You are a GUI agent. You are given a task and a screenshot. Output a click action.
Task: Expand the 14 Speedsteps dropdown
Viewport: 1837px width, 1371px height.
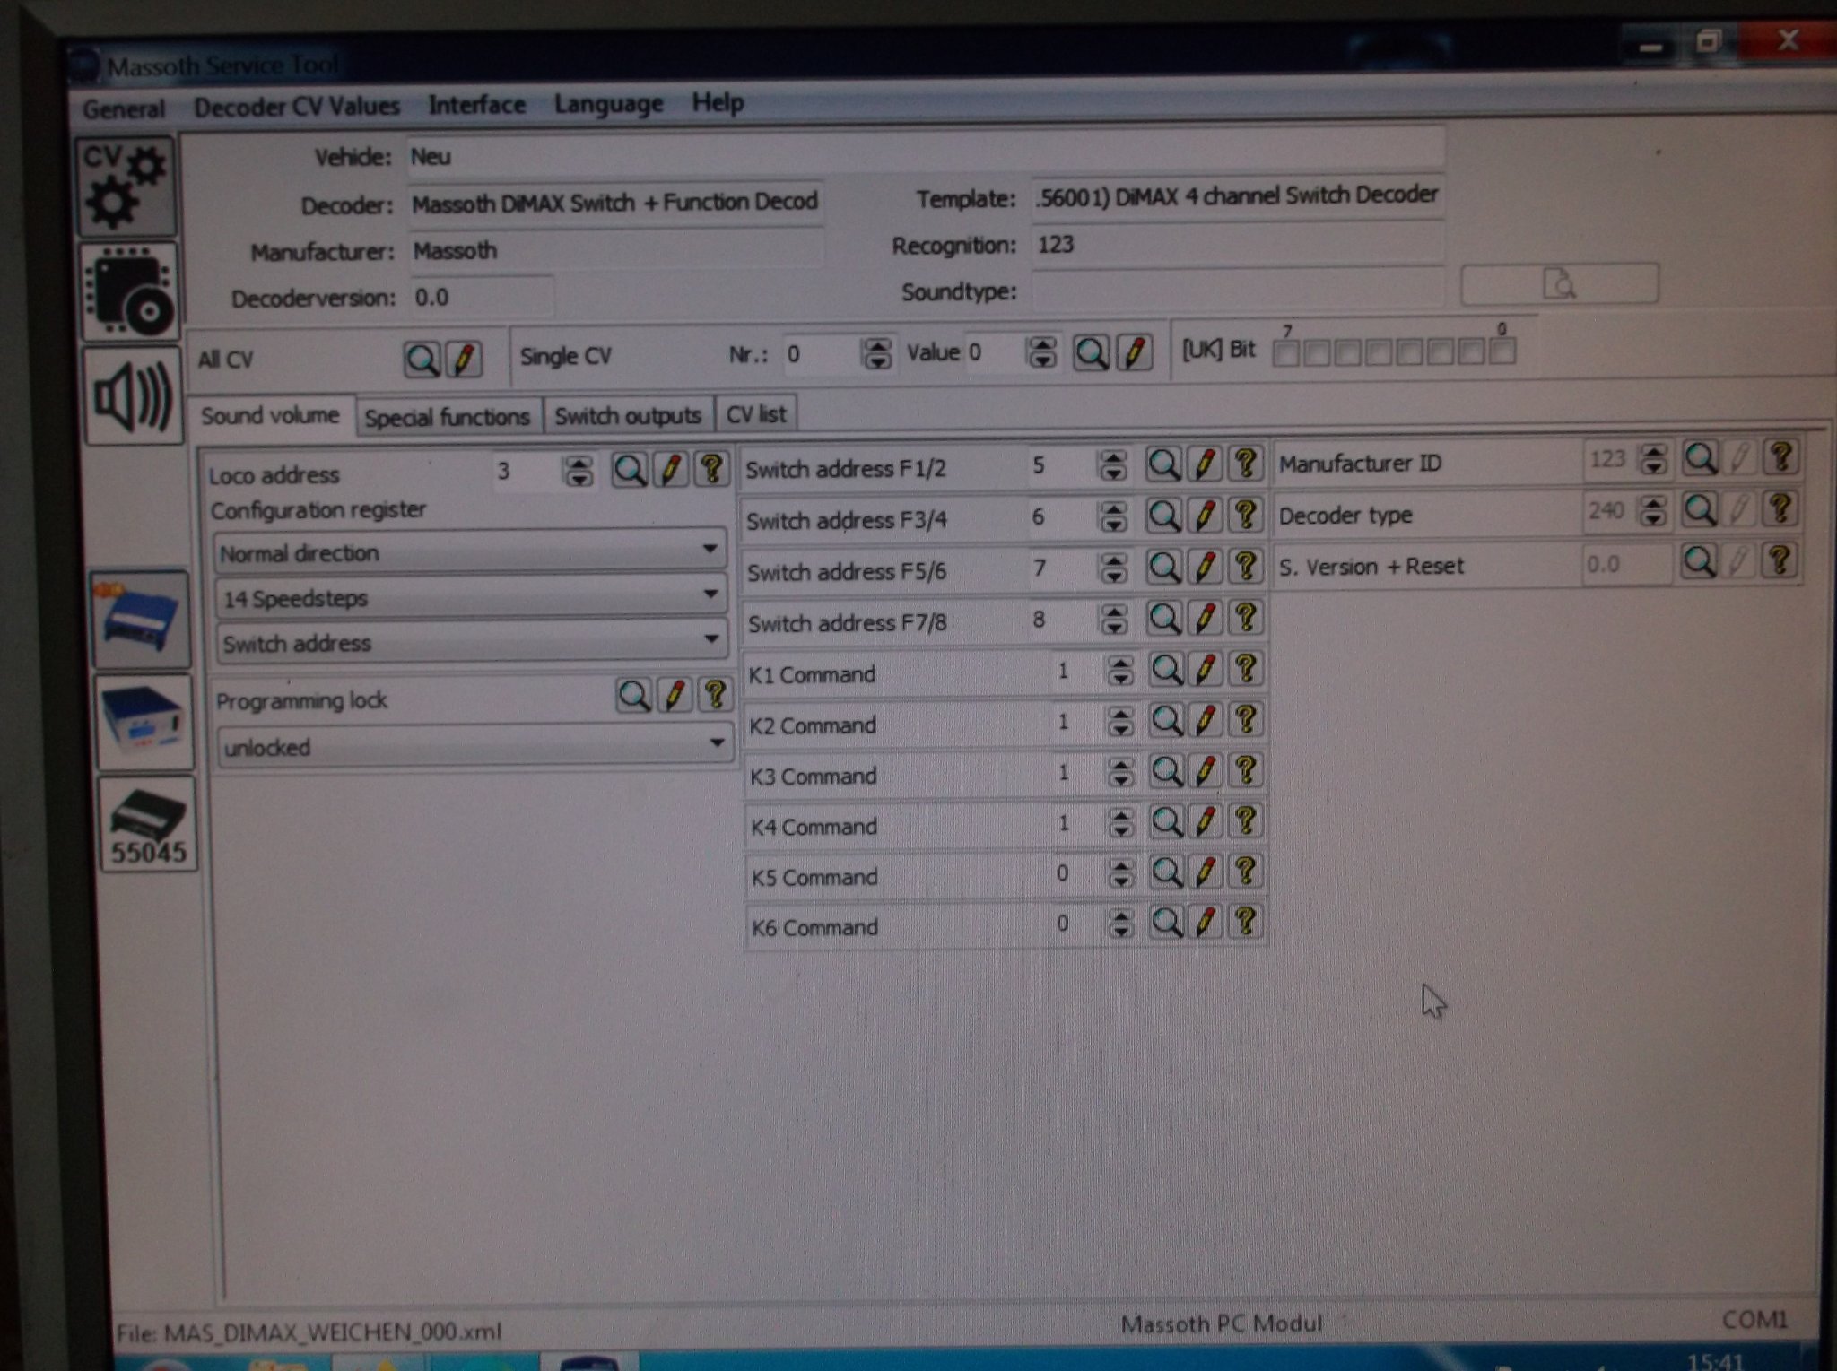click(710, 594)
